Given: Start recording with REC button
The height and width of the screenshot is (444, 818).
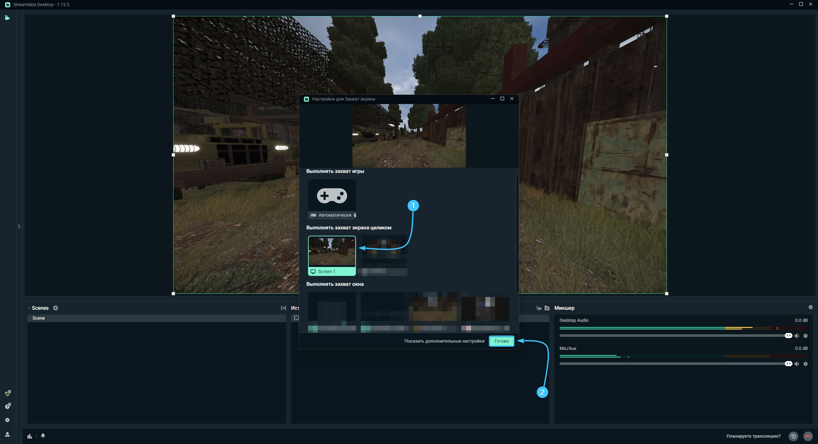Looking at the screenshot, I should point(808,436).
